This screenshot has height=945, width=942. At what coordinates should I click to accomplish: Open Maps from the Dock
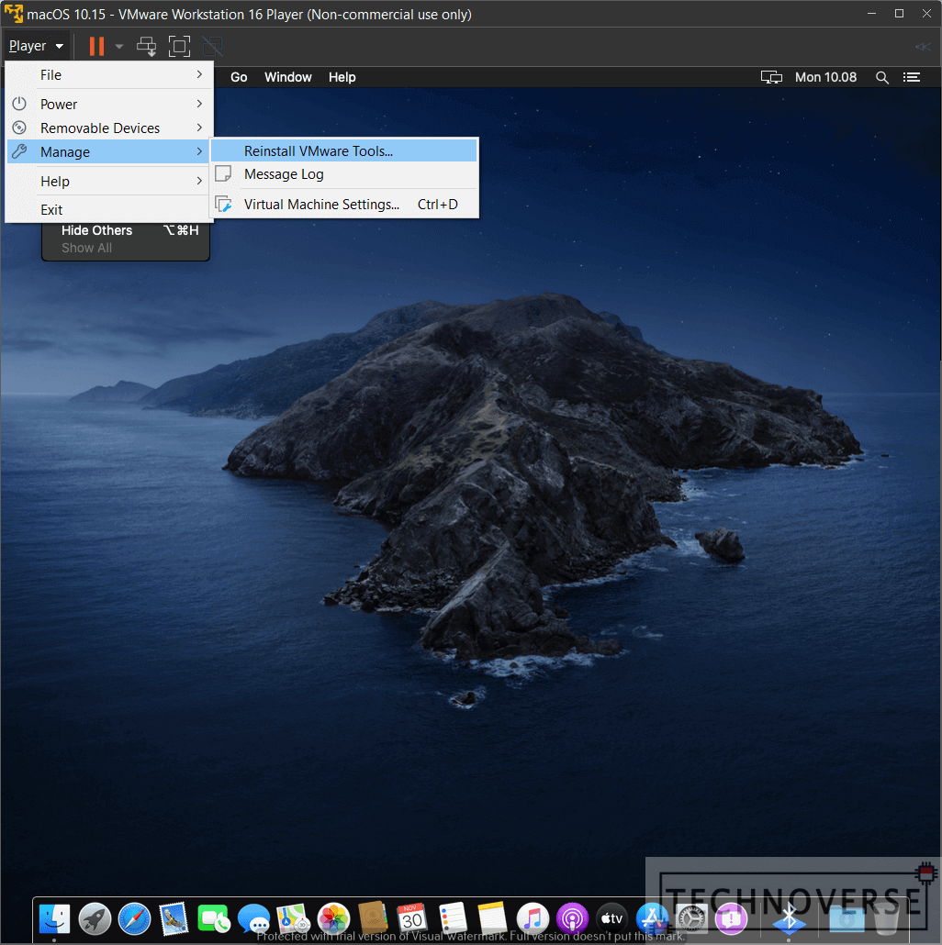coord(293,919)
